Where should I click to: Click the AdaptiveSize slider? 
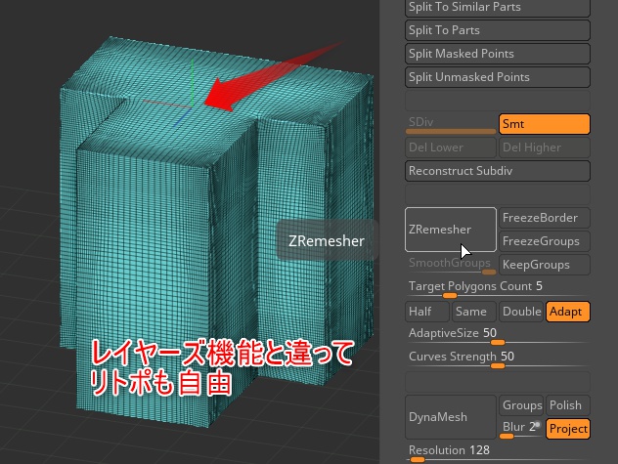(x=498, y=336)
